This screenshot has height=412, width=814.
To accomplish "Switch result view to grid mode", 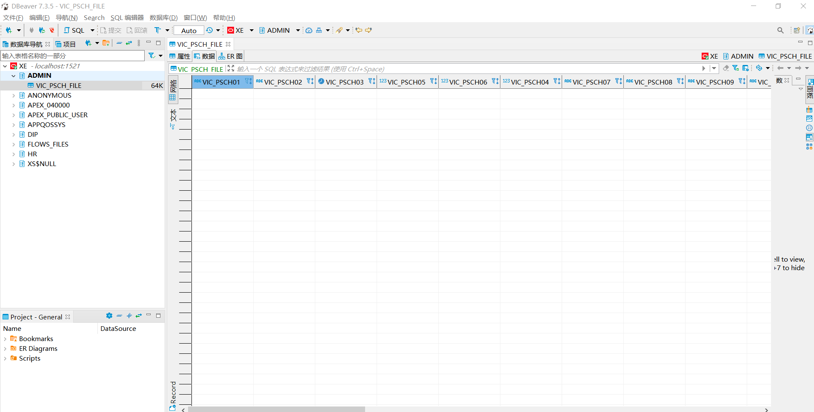I will [173, 90].
